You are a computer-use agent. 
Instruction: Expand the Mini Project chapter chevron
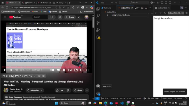point(41,70)
